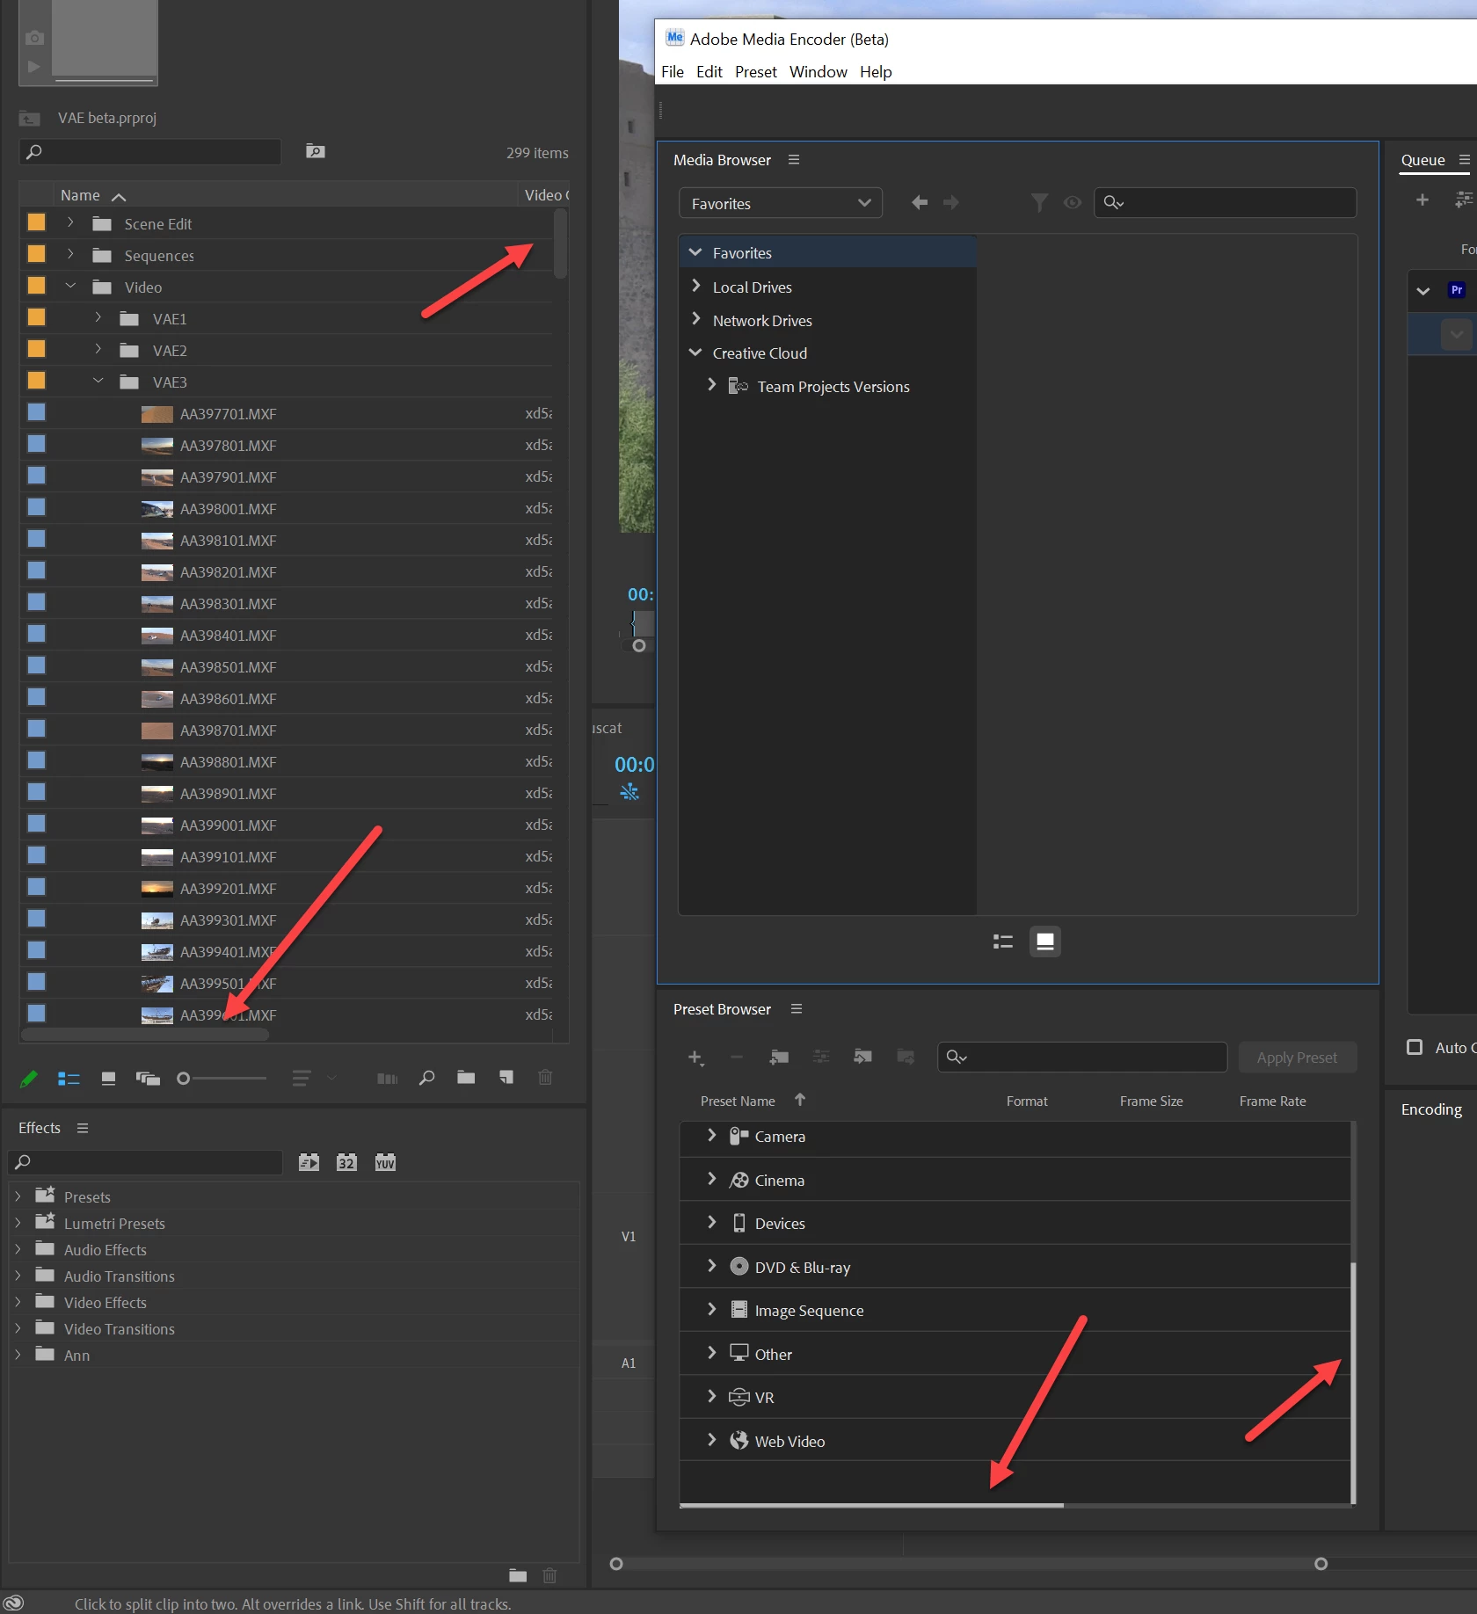1477x1614 pixels.
Task: Create a new preset with the plus icon
Action: pyautogui.click(x=696, y=1058)
